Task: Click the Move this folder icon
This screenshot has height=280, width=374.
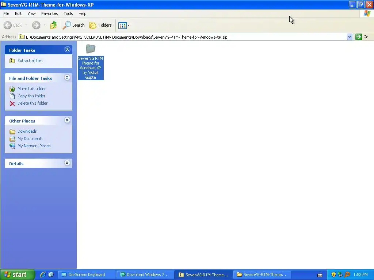Action: 12,89
